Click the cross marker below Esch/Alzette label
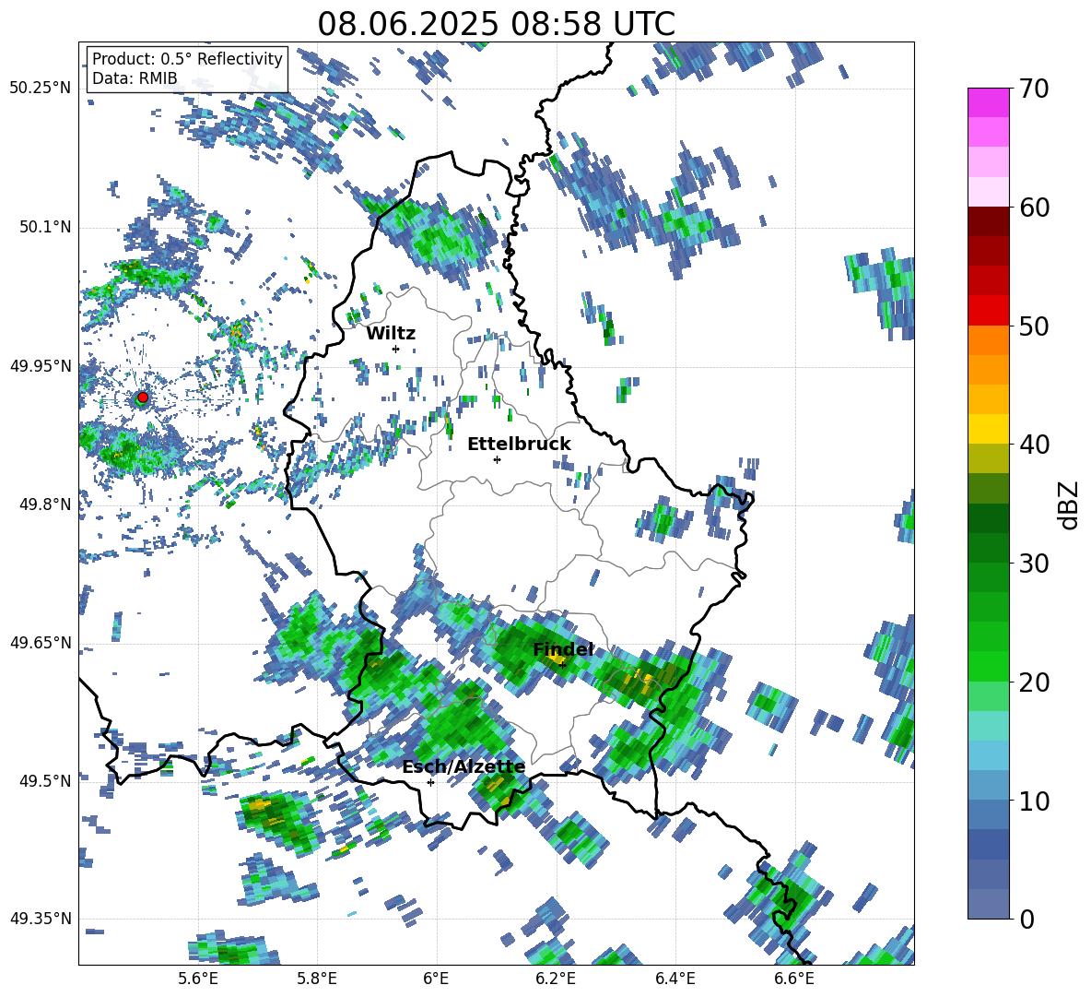 click(x=430, y=782)
